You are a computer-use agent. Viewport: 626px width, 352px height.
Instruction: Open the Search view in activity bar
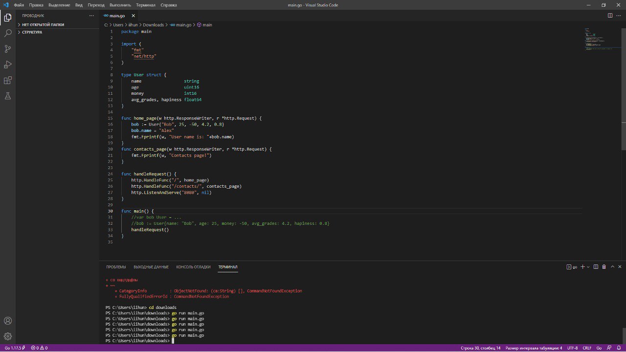(8, 33)
